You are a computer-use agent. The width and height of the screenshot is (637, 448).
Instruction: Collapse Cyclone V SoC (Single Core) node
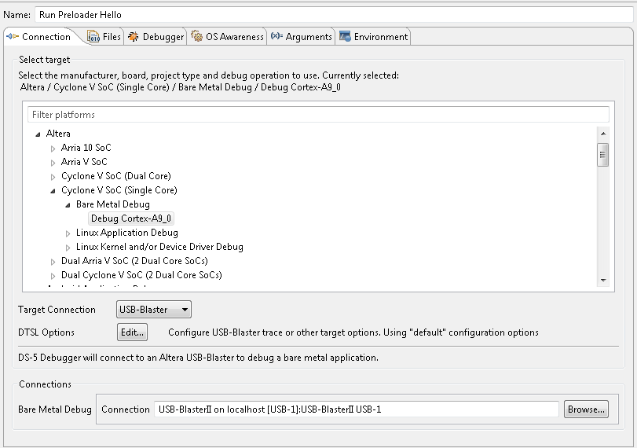pyautogui.click(x=53, y=191)
